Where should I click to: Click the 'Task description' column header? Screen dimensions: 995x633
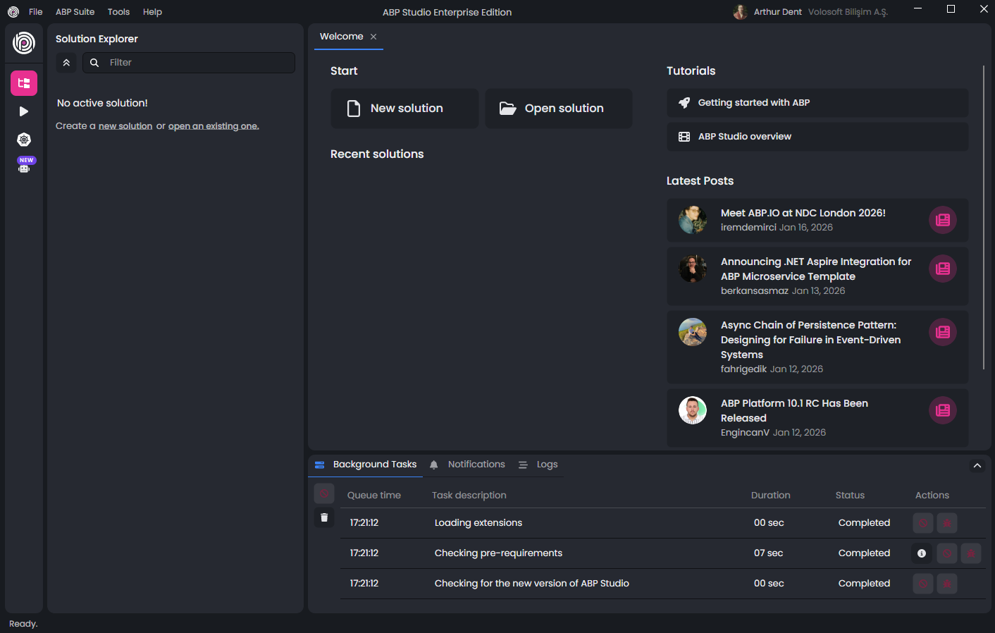(x=469, y=496)
